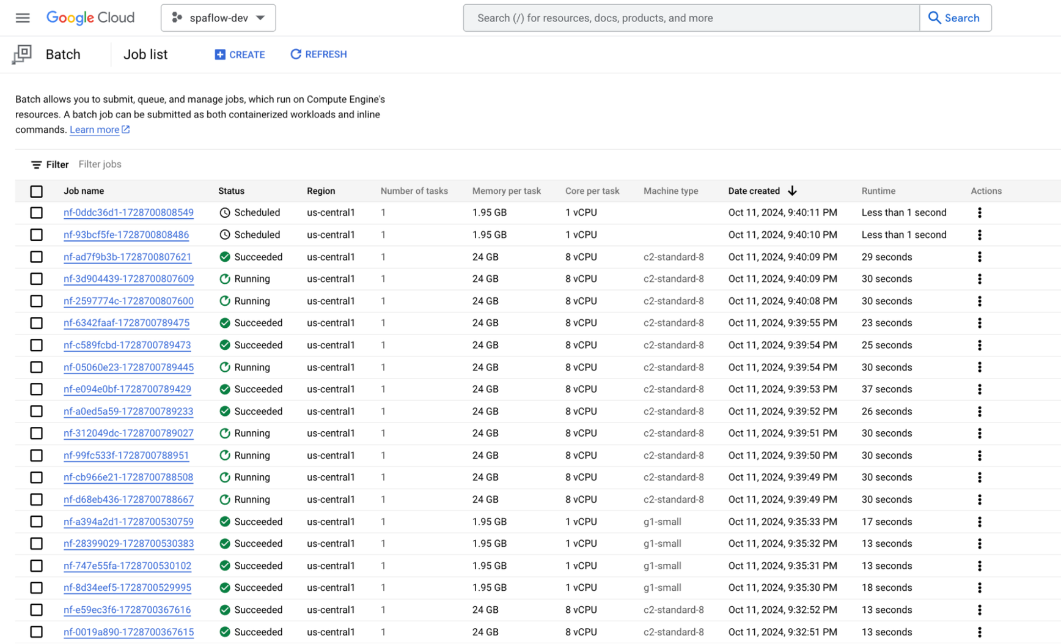Open job nf-312049dc-1728700789027 link
This screenshot has height=644, width=1061.
pos(128,433)
